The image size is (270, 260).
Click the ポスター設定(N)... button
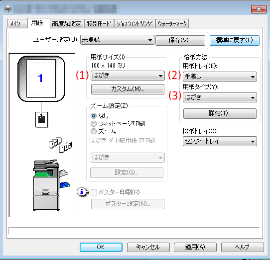128,204
